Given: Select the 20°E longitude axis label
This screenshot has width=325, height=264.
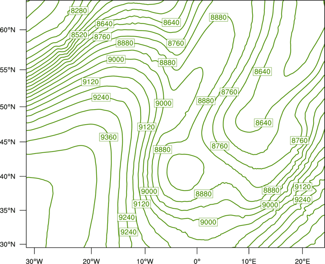Looking at the screenshot, I should coord(302,261).
